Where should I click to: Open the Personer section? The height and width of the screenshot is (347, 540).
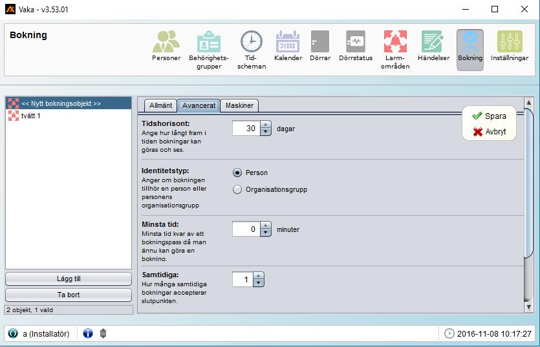coord(166,46)
